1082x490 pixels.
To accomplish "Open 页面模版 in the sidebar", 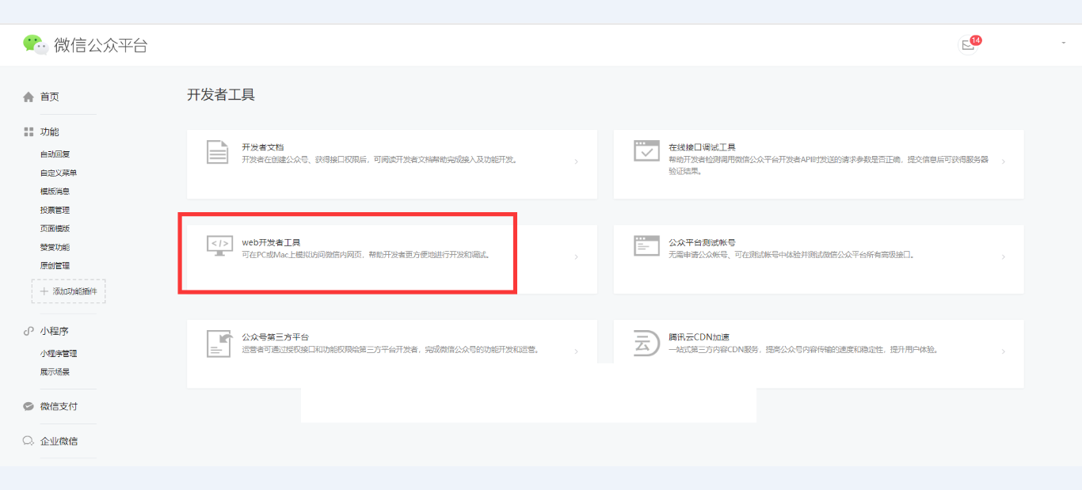I will point(55,229).
